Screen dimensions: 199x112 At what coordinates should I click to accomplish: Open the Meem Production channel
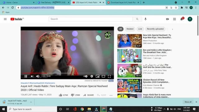150,41
